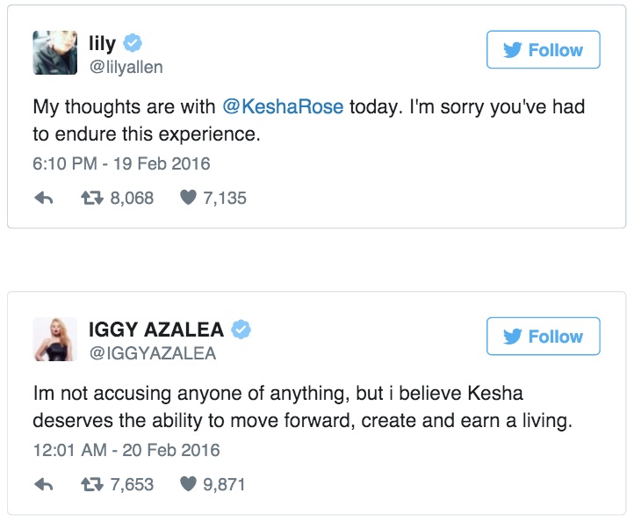Like IGGY AZALEA's tweet with heart
The height and width of the screenshot is (522, 634).
[187, 484]
